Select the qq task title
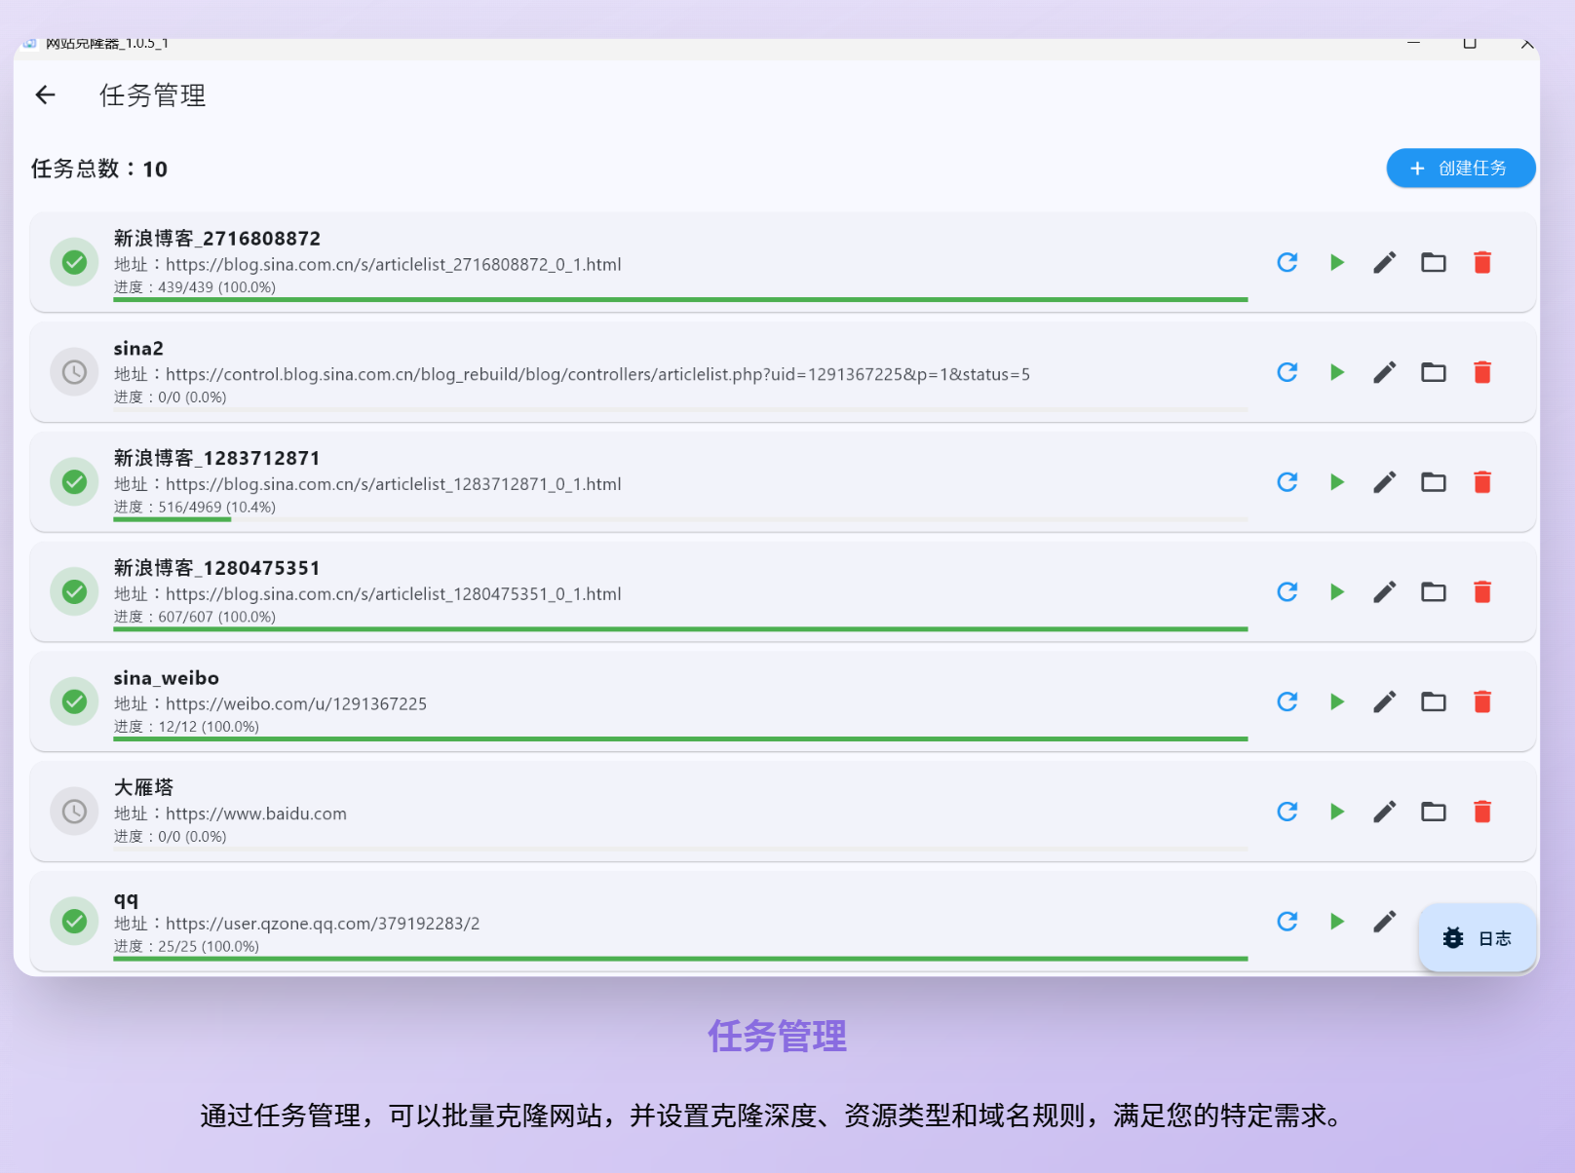The image size is (1575, 1173). click(x=127, y=898)
